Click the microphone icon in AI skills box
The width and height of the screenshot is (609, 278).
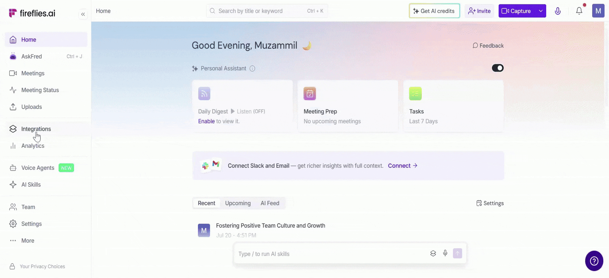coord(445,253)
